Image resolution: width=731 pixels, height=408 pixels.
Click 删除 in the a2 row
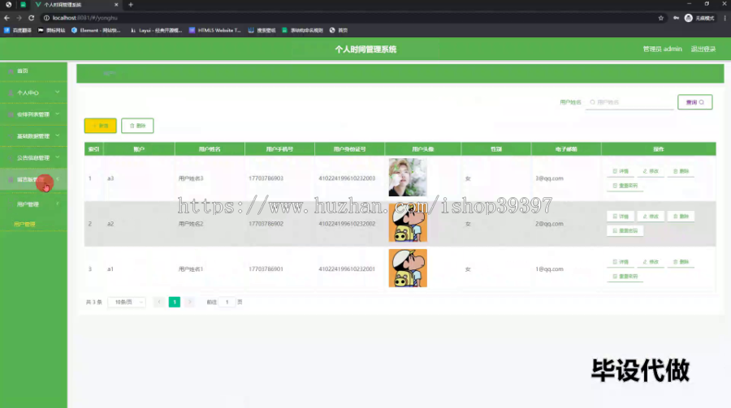coord(681,217)
